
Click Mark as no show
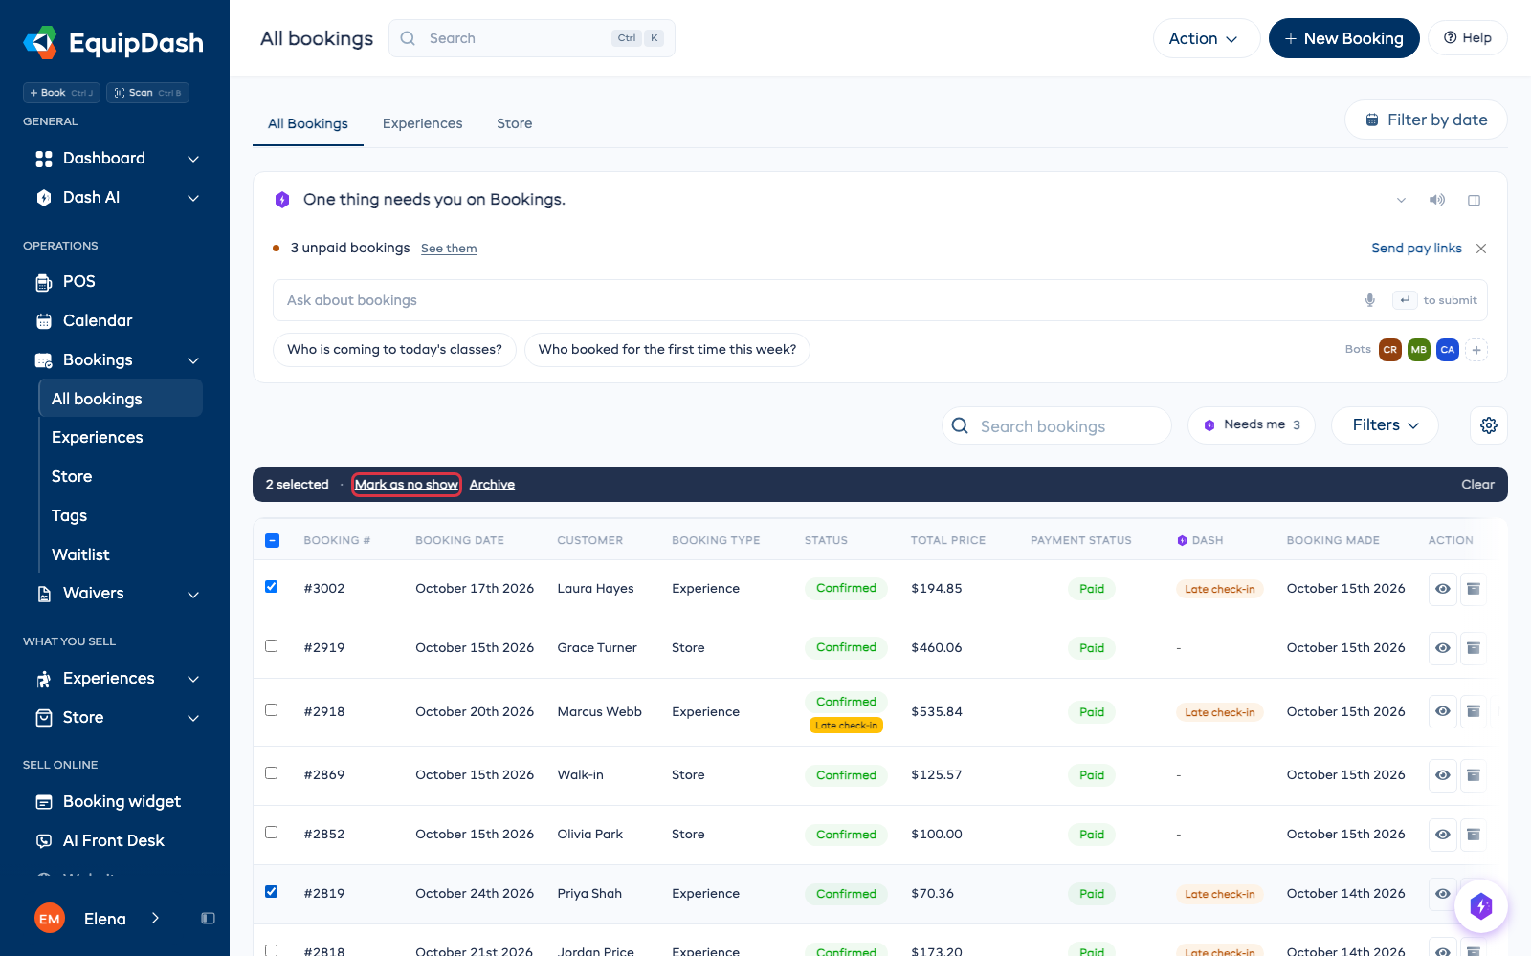click(x=407, y=485)
